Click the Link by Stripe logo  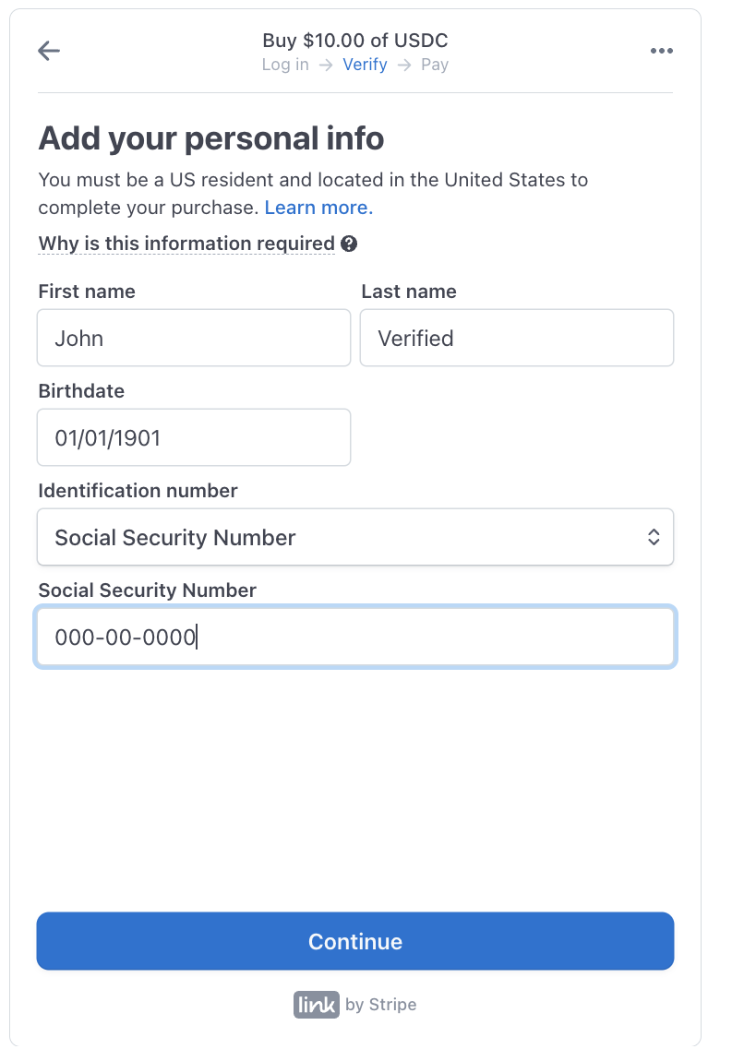point(316,1005)
